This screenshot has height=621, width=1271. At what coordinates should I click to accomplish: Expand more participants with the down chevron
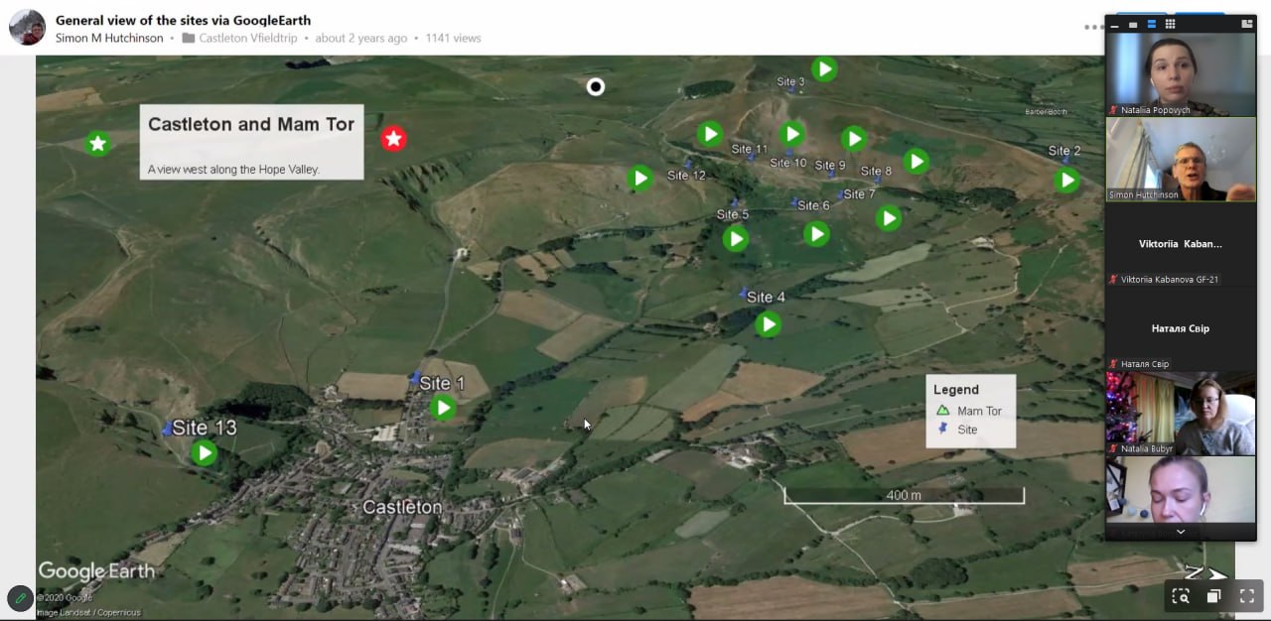click(1181, 532)
